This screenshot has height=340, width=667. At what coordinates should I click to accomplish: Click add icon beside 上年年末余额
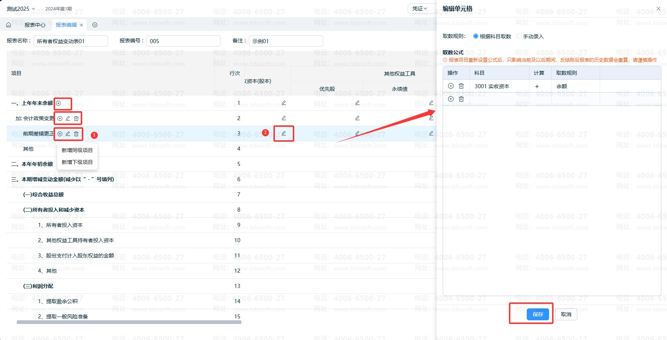(x=58, y=103)
